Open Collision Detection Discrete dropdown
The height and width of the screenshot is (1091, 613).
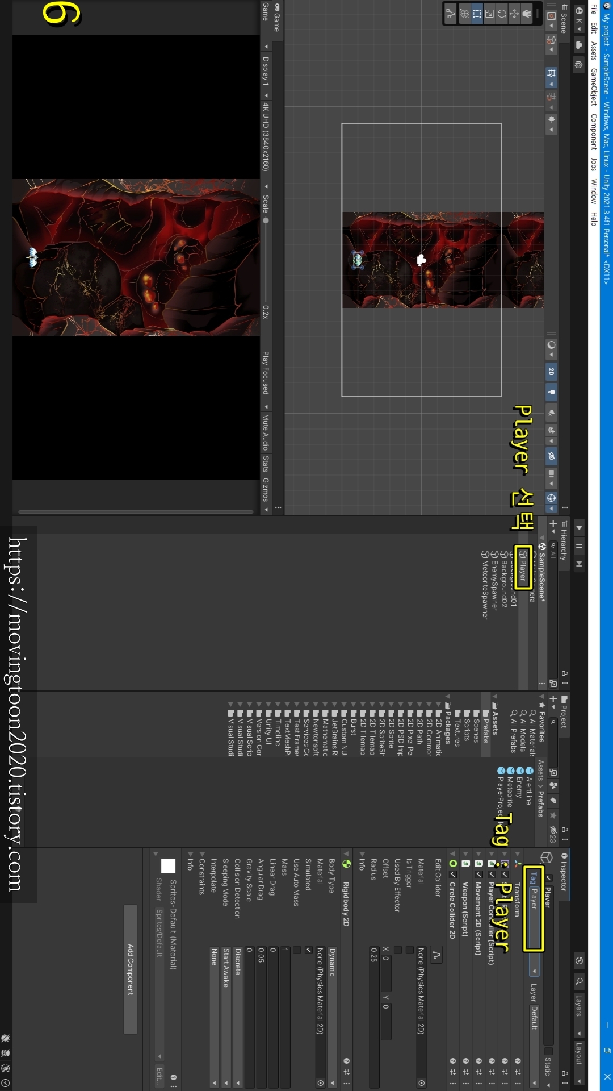(x=238, y=1017)
